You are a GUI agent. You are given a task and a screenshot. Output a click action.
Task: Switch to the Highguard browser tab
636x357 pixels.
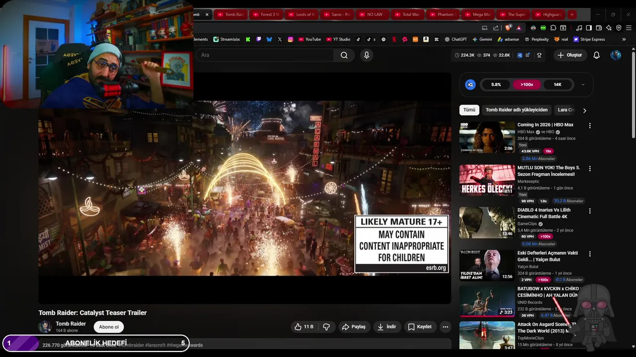[x=549, y=14]
